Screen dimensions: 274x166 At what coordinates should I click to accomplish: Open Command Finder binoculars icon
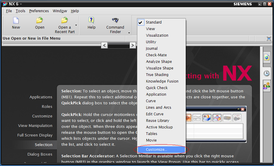tap(115, 20)
